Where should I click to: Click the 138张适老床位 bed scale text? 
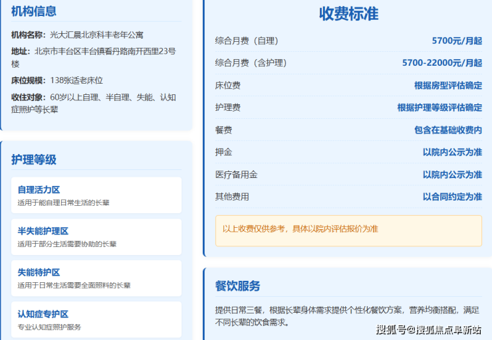click(76, 80)
